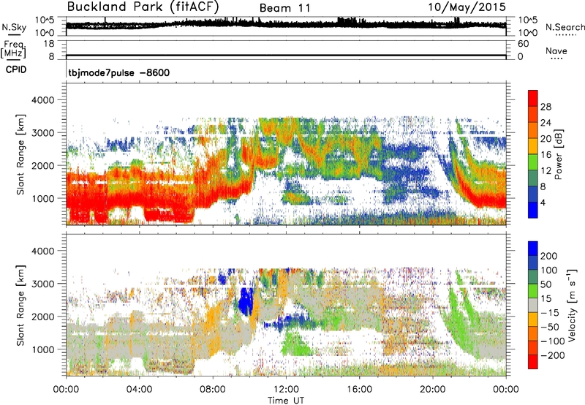Click the bright blue velocity patch near 10:00
Screen dimensions: 585x405
coord(246,301)
